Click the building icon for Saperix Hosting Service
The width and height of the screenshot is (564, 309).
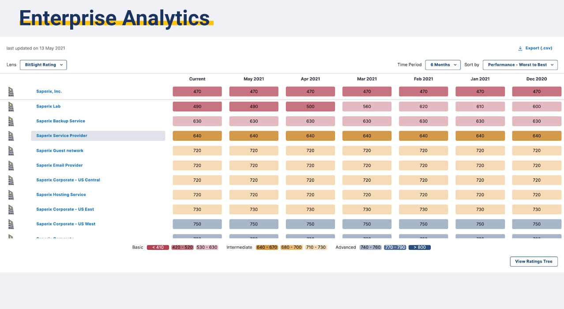(x=11, y=195)
